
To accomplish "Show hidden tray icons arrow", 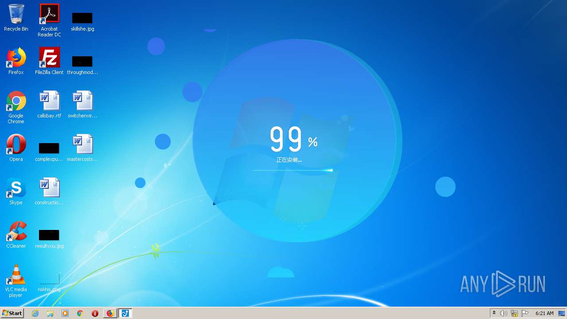I will [494, 313].
